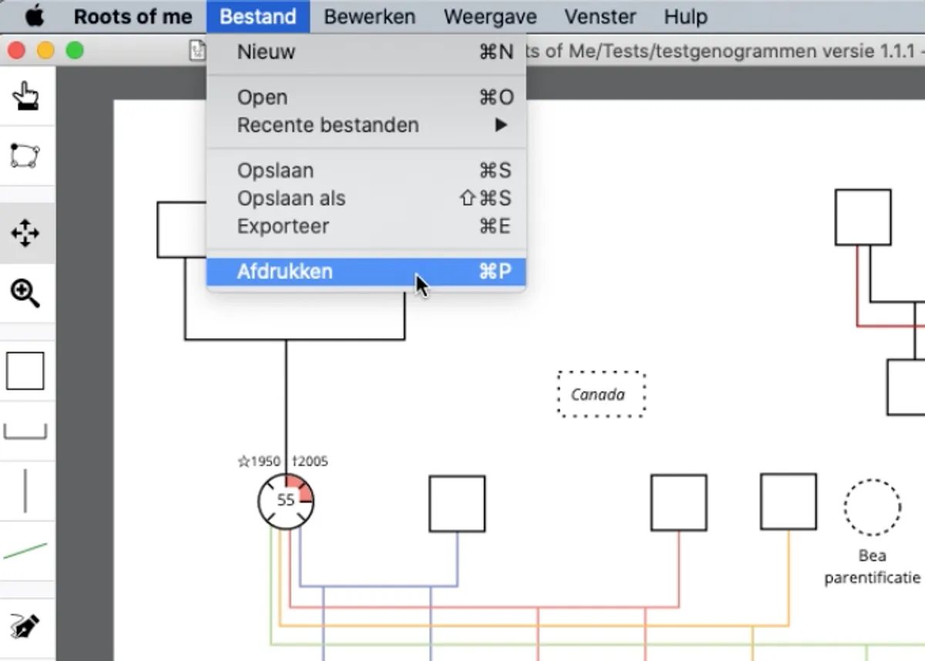Open the Weergave menu
The height and width of the screenshot is (661, 925).
[490, 16]
